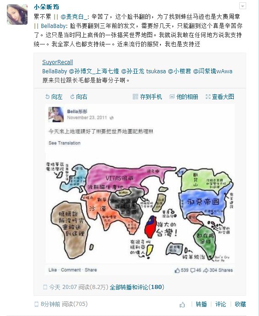Click the @小楼君 mention
Image resolution: width=259 pixels, height=316 pixels.
click(x=179, y=71)
